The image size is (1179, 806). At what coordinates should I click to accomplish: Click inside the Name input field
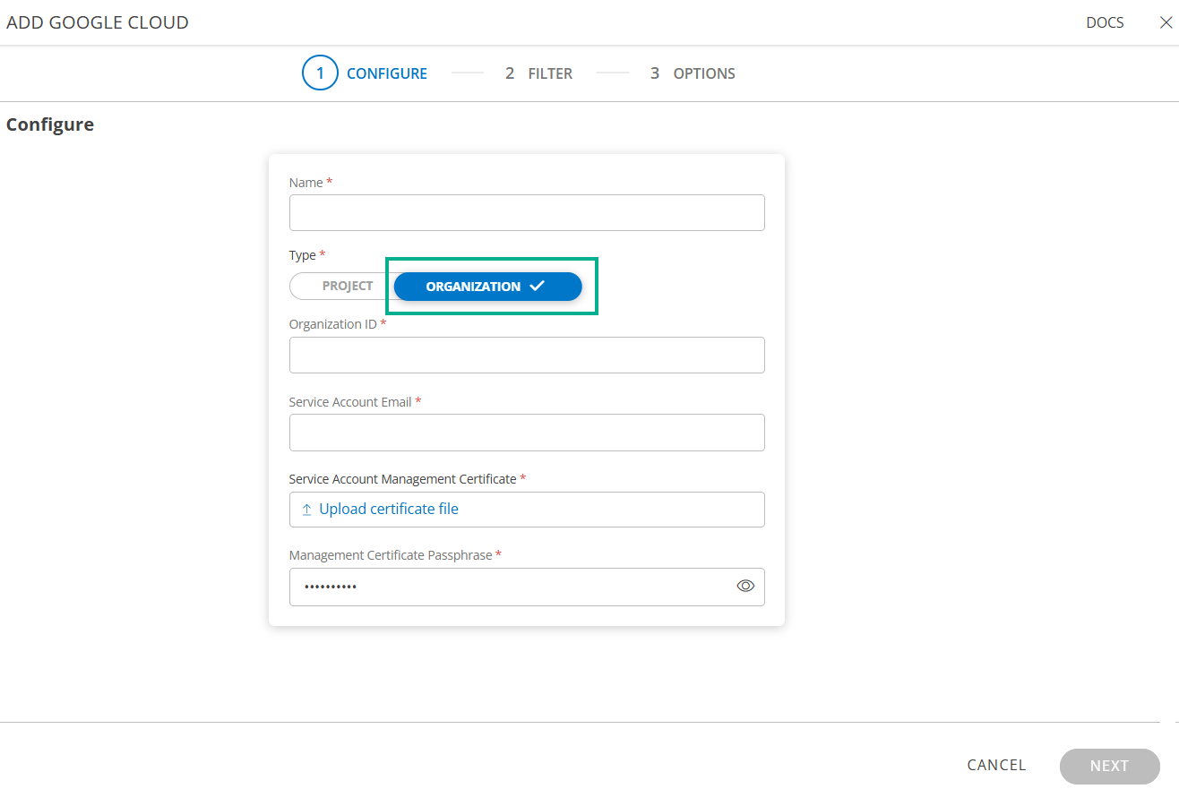pyautogui.click(x=527, y=212)
